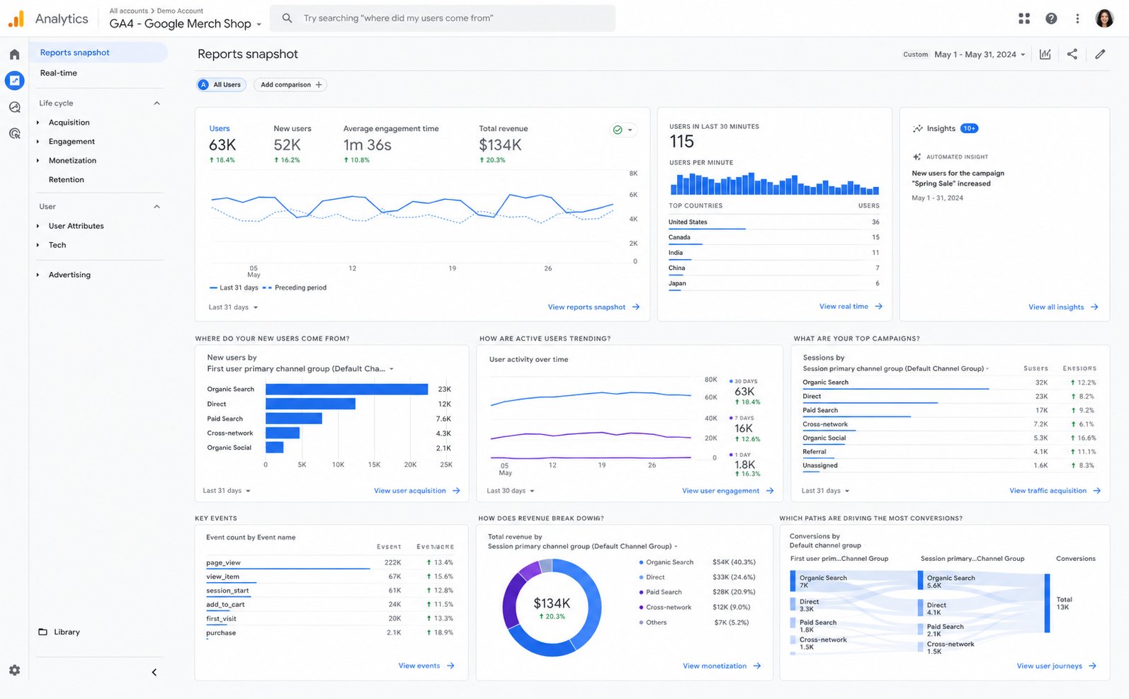
Task: Collapse the navigation with the chevron arrow
Action: [x=154, y=672]
